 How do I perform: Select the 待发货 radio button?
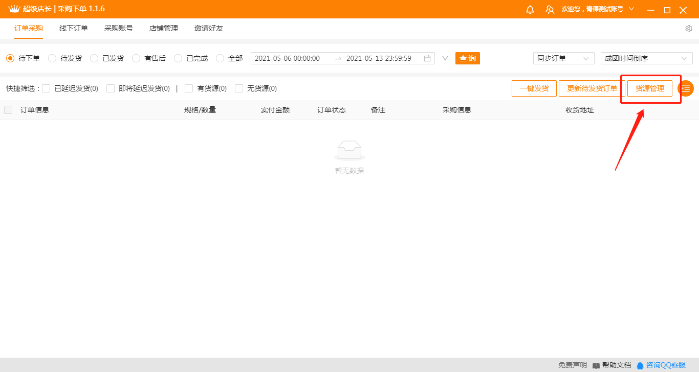coord(52,58)
